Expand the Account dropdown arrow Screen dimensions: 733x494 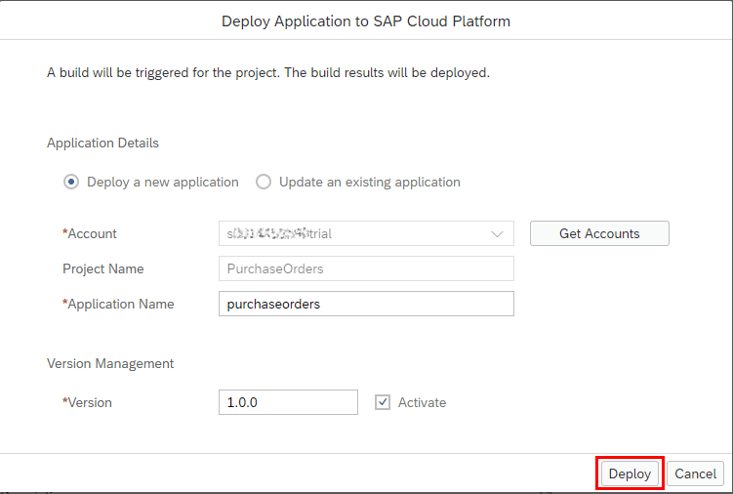pos(499,234)
